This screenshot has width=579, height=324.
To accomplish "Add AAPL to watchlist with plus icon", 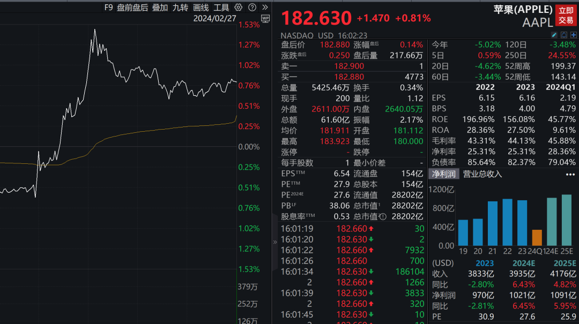I will click(x=574, y=35).
